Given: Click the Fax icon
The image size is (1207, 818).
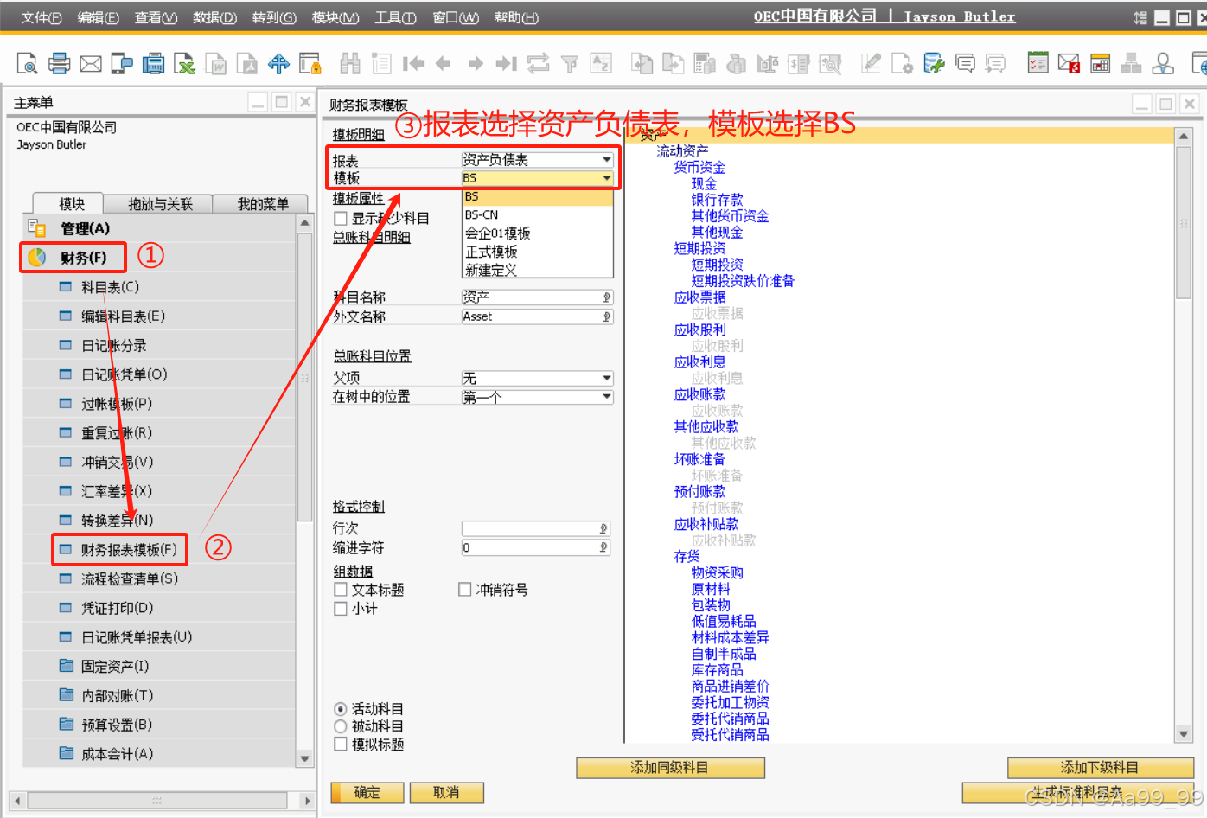Looking at the screenshot, I should [x=153, y=62].
